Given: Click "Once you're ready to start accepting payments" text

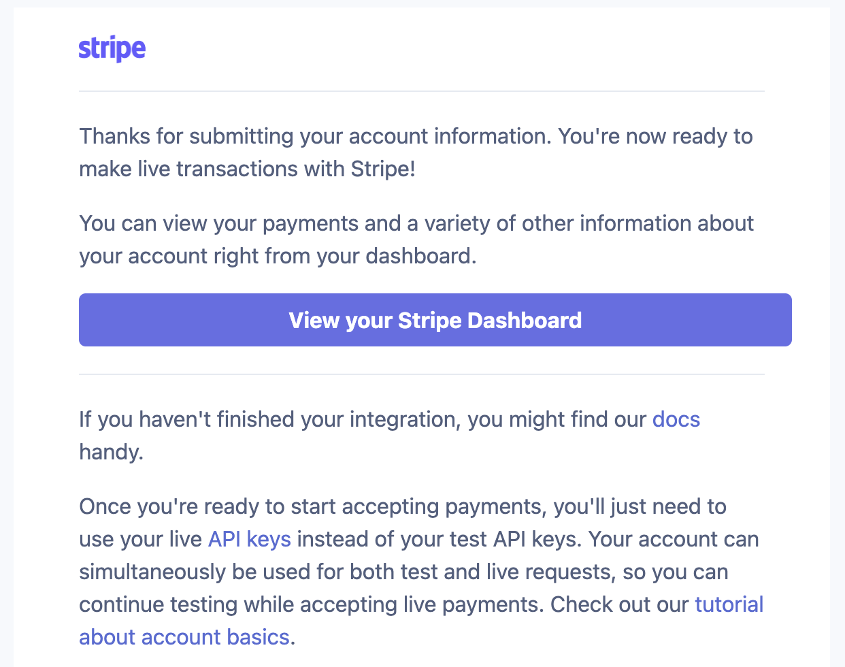Looking at the screenshot, I should coord(313,506).
